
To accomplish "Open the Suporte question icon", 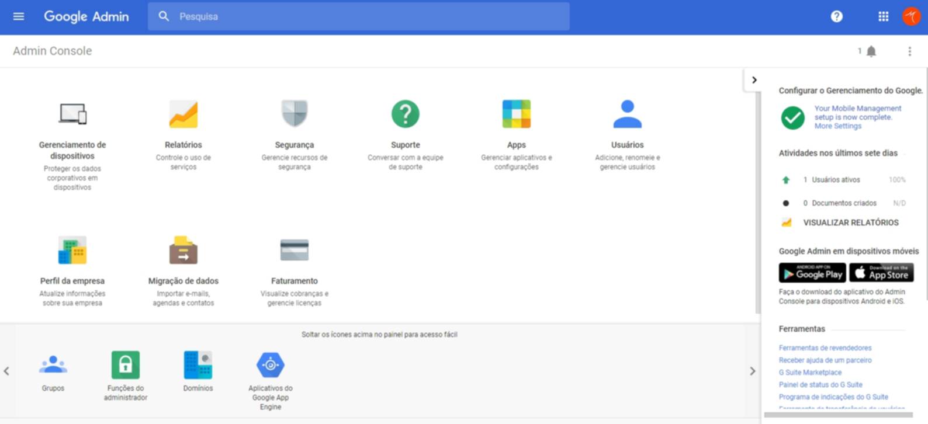I will point(406,113).
